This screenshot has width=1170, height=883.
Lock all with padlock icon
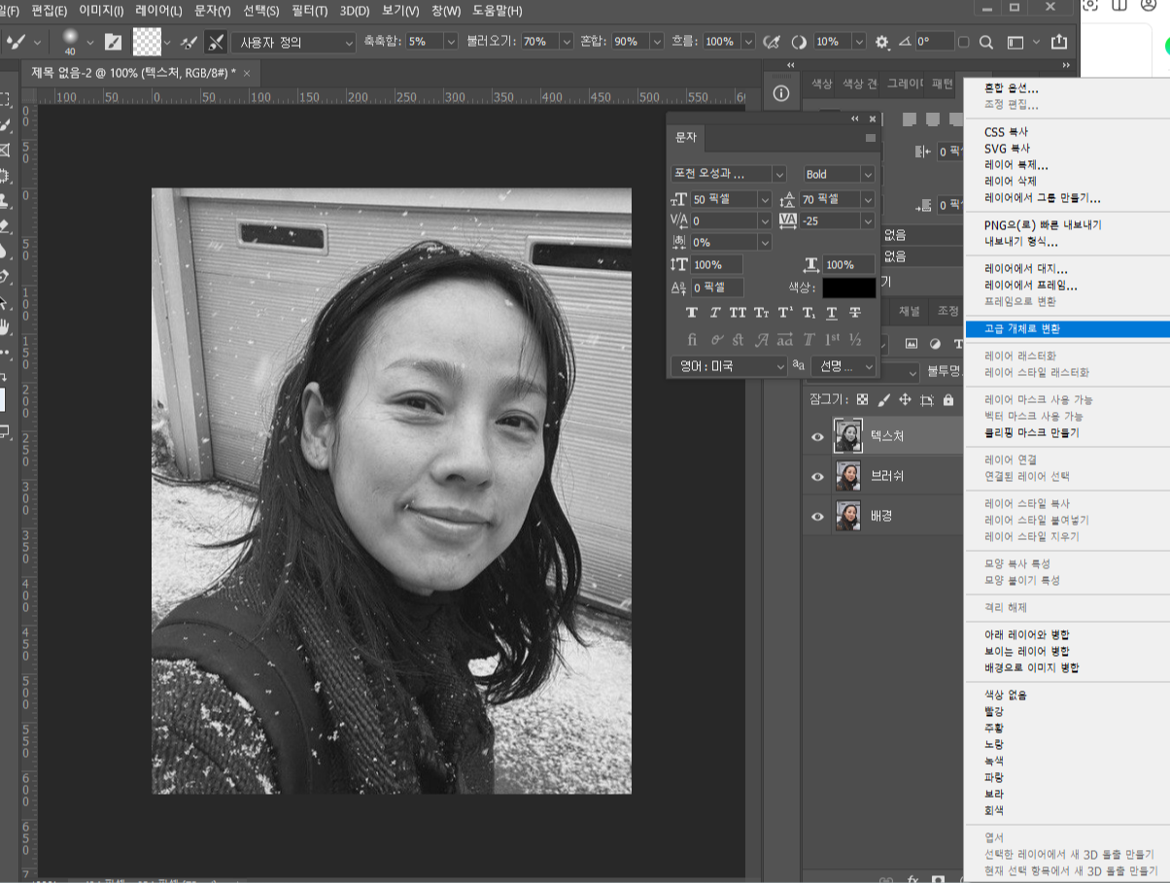pos(948,399)
